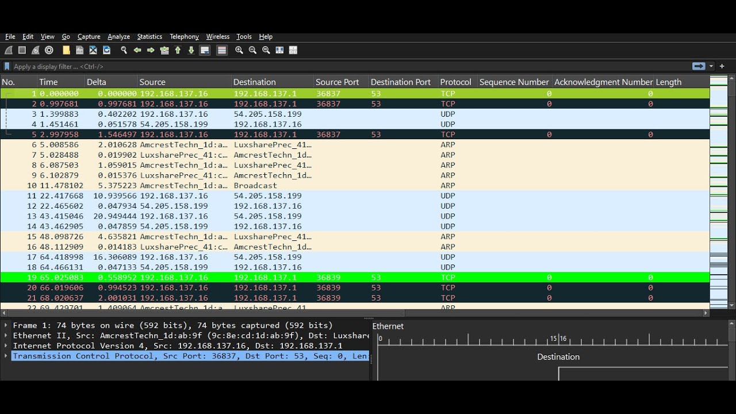This screenshot has width=736, height=414.
Task: Find a packet with the magnifier icon
Action: (124, 51)
